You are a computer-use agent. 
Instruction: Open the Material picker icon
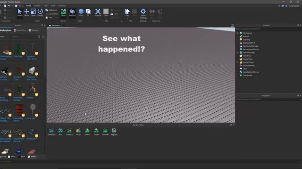(98, 12)
